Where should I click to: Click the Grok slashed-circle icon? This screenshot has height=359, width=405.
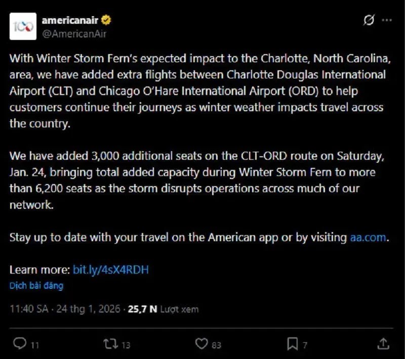coord(370,21)
